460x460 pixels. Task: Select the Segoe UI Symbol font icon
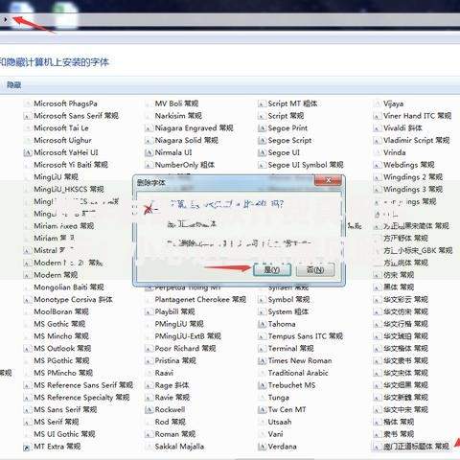pos(262,165)
